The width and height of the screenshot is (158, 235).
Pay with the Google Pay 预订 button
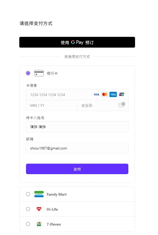point(77,42)
